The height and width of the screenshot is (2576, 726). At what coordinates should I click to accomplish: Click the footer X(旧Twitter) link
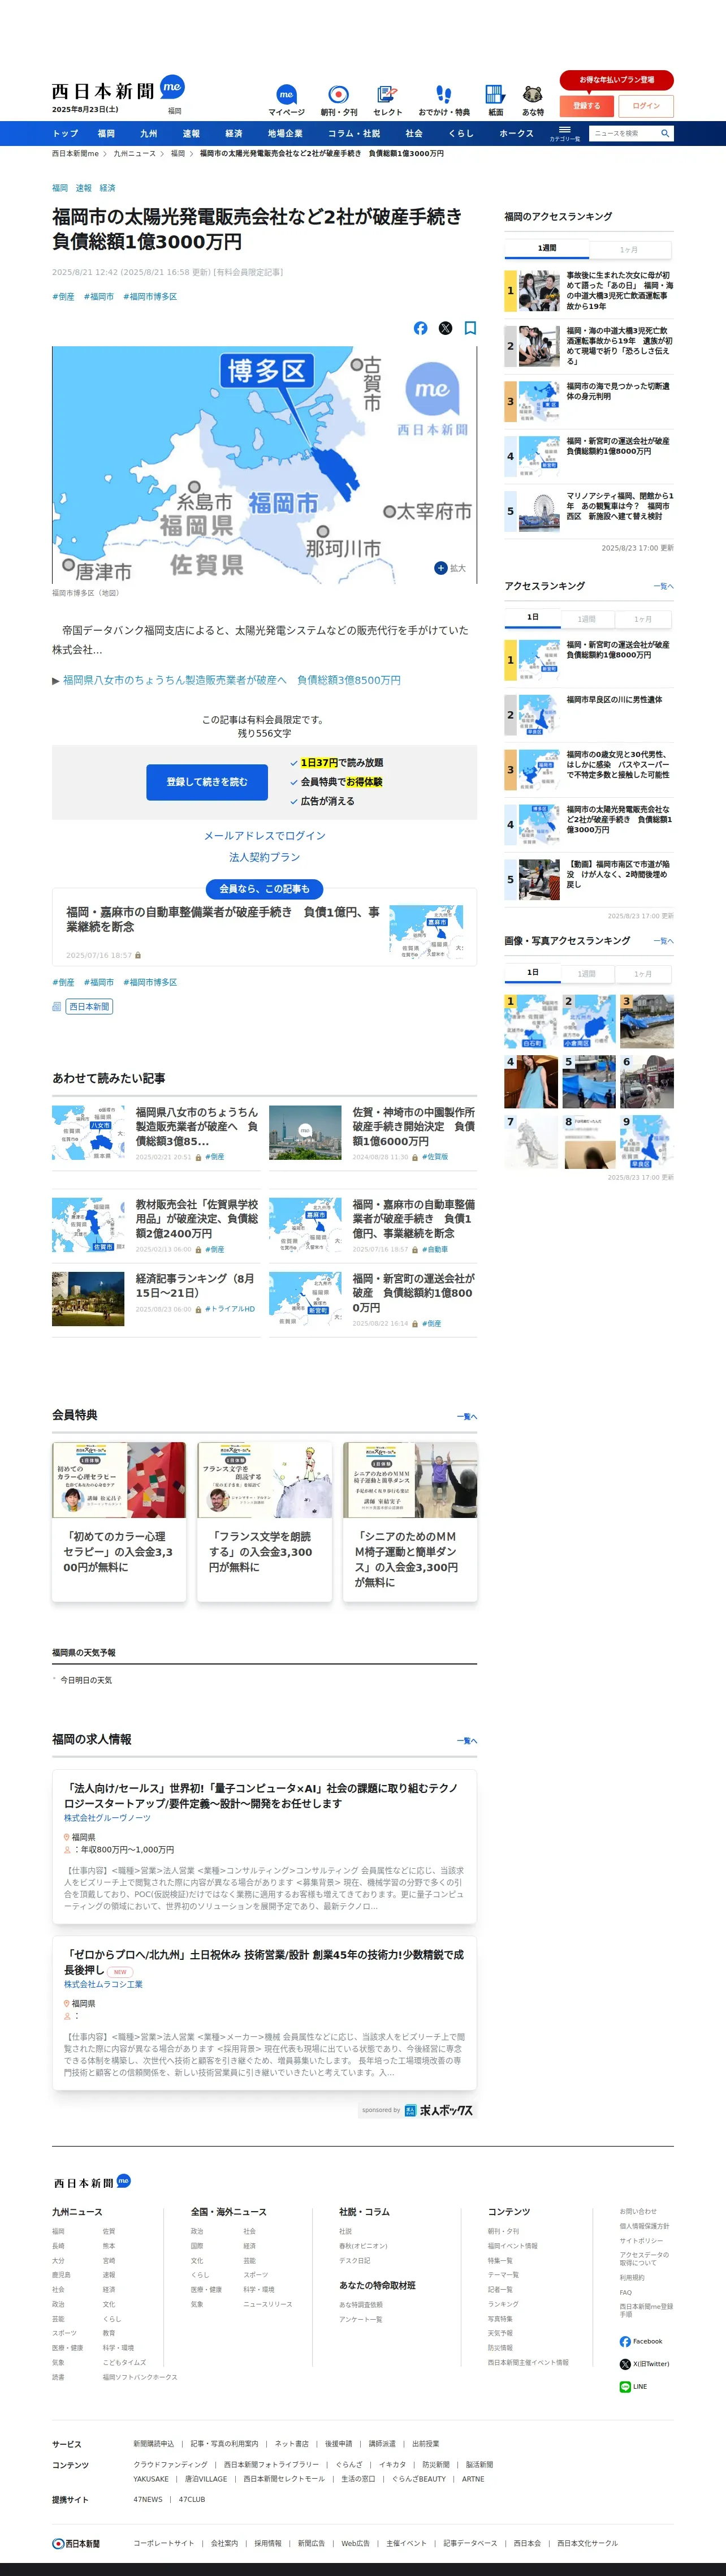644,2364
